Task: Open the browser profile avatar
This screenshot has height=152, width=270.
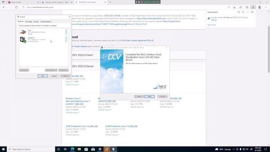Action: [259, 7]
